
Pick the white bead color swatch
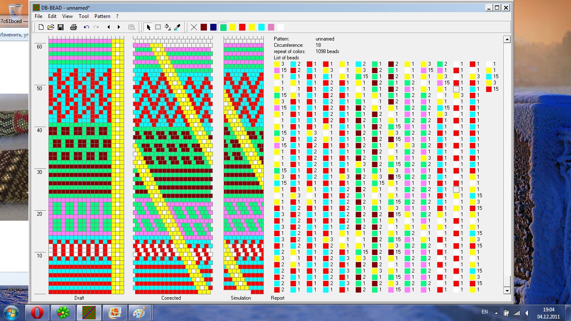click(280, 27)
